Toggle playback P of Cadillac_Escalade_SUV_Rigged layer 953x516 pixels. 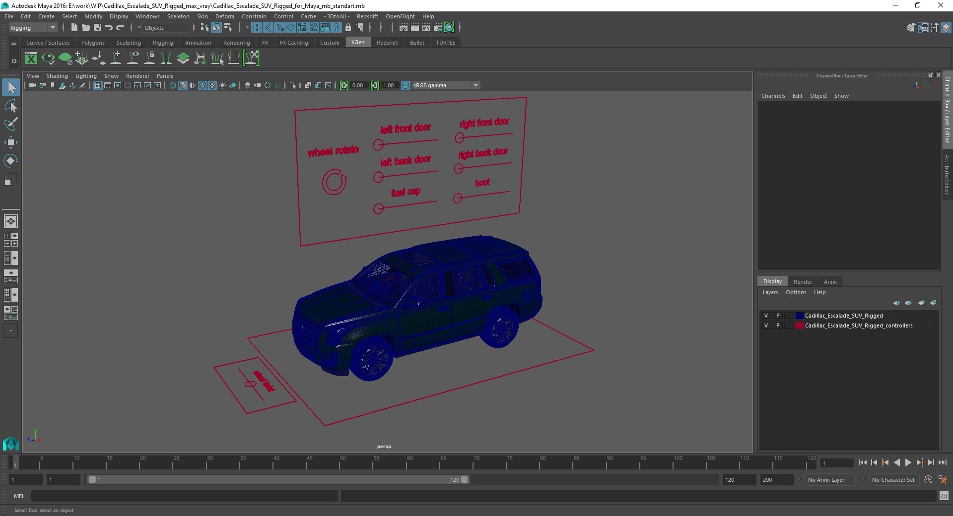pos(778,316)
